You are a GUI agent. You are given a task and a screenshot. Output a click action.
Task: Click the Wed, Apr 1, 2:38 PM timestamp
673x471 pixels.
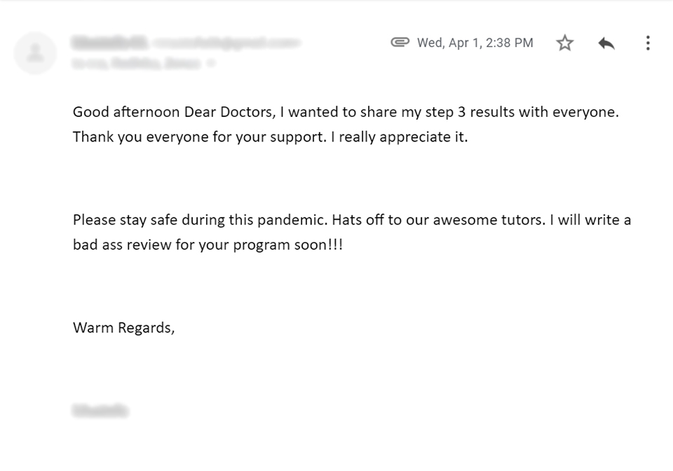click(475, 43)
